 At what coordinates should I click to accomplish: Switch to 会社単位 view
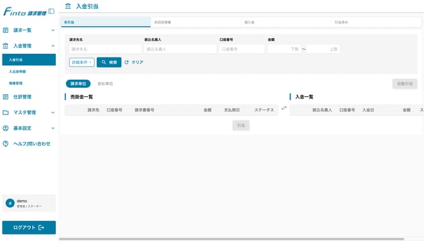point(105,83)
